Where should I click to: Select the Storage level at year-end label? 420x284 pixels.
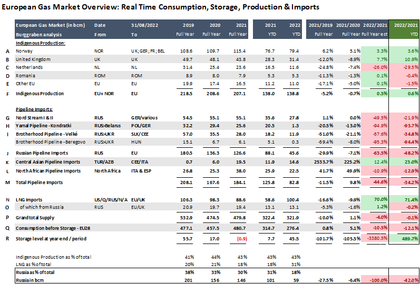click(47, 238)
